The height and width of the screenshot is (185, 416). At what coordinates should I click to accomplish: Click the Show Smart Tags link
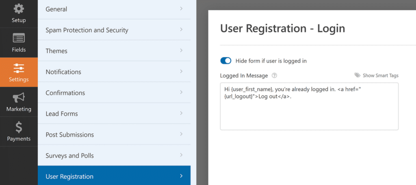(x=380, y=75)
